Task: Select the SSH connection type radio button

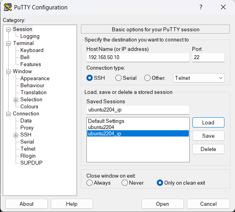Action: [90, 78]
